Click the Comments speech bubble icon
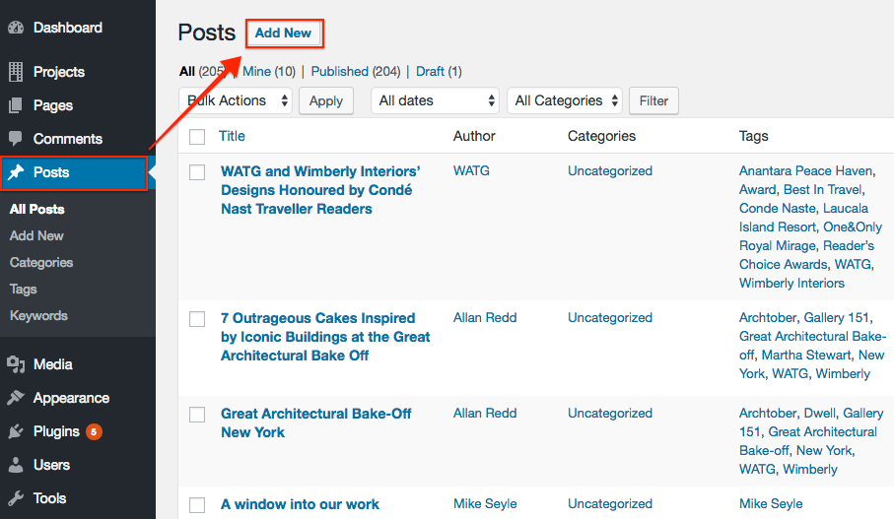Viewport: 894px width, 519px height. coord(16,139)
